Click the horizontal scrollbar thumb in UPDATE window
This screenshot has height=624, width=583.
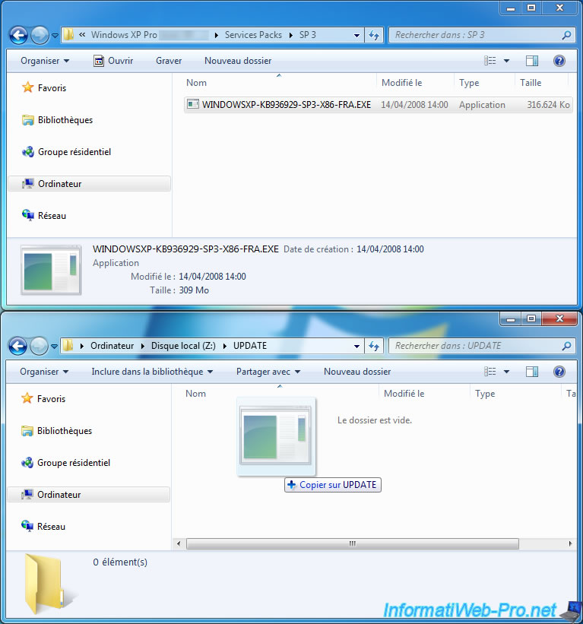(x=353, y=543)
